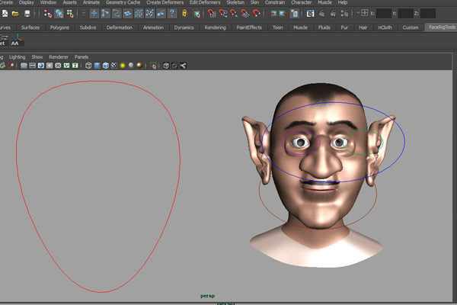Click the New Scene icon

click(5, 14)
